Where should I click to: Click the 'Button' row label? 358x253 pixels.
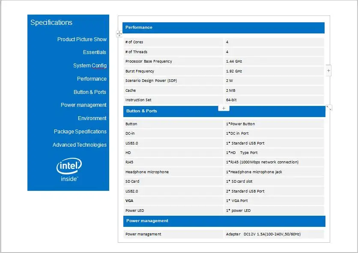(x=131, y=124)
